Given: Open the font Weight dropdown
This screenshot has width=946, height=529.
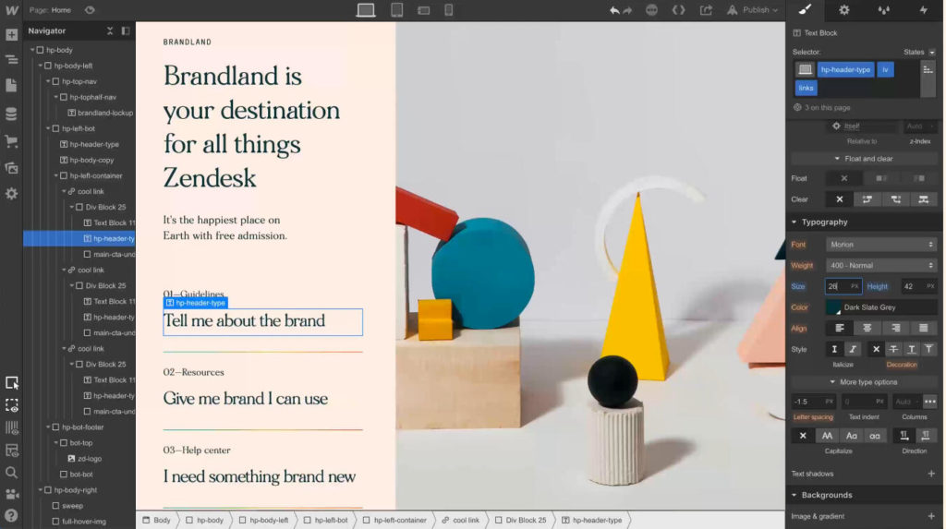Looking at the screenshot, I should coord(881,265).
